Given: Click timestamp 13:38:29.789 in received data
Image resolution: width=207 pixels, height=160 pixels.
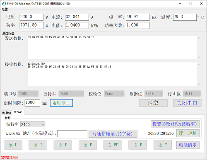Looking at the screenshot, I should point(36,64).
